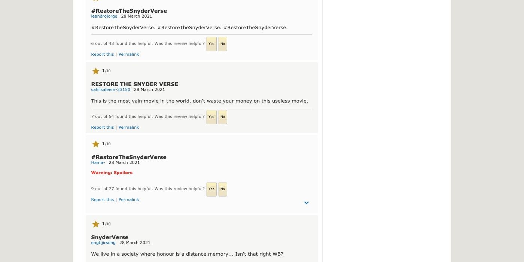Image resolution: width=524 pixels, height=262 pixels.
Task: Vote No on leandrojorge's review
Action: [223, 44]
